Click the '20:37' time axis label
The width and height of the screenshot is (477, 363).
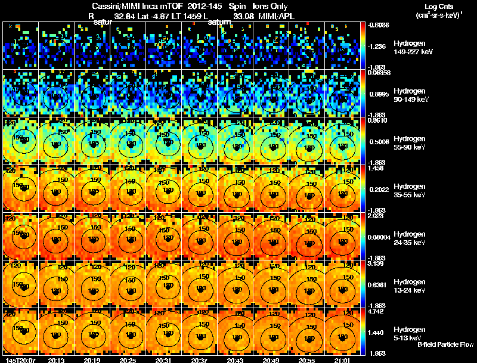point(199,360)
